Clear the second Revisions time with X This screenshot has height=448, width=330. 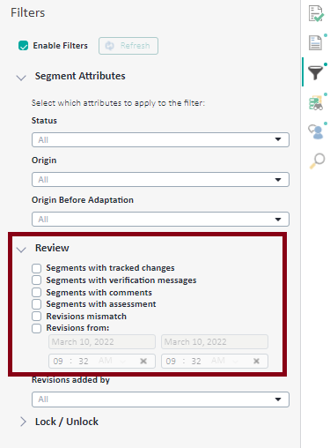(x=256, y=361)
